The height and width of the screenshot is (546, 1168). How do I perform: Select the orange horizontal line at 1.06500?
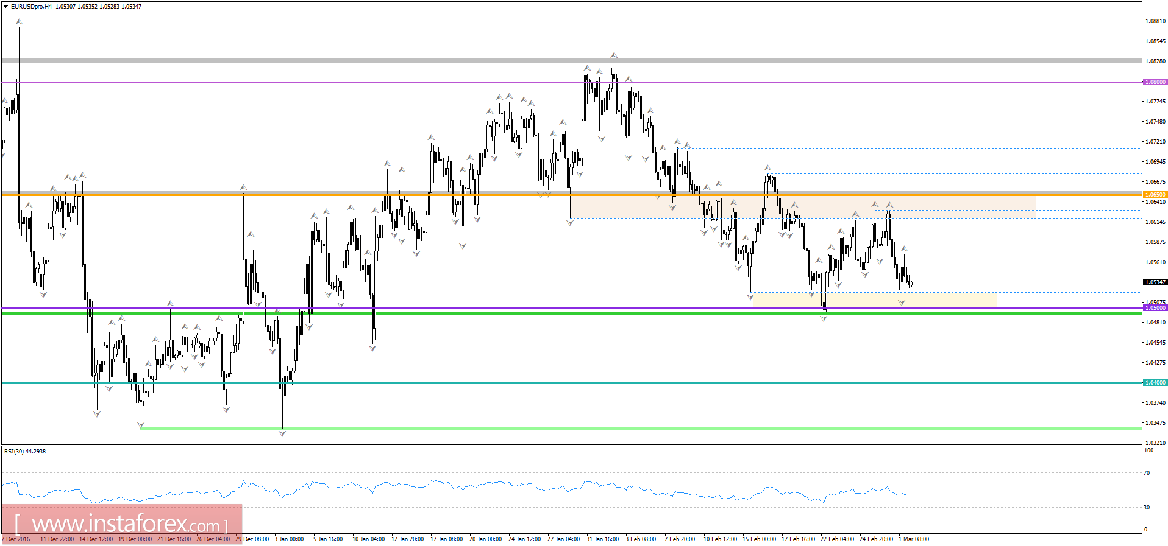click(571, 195)
